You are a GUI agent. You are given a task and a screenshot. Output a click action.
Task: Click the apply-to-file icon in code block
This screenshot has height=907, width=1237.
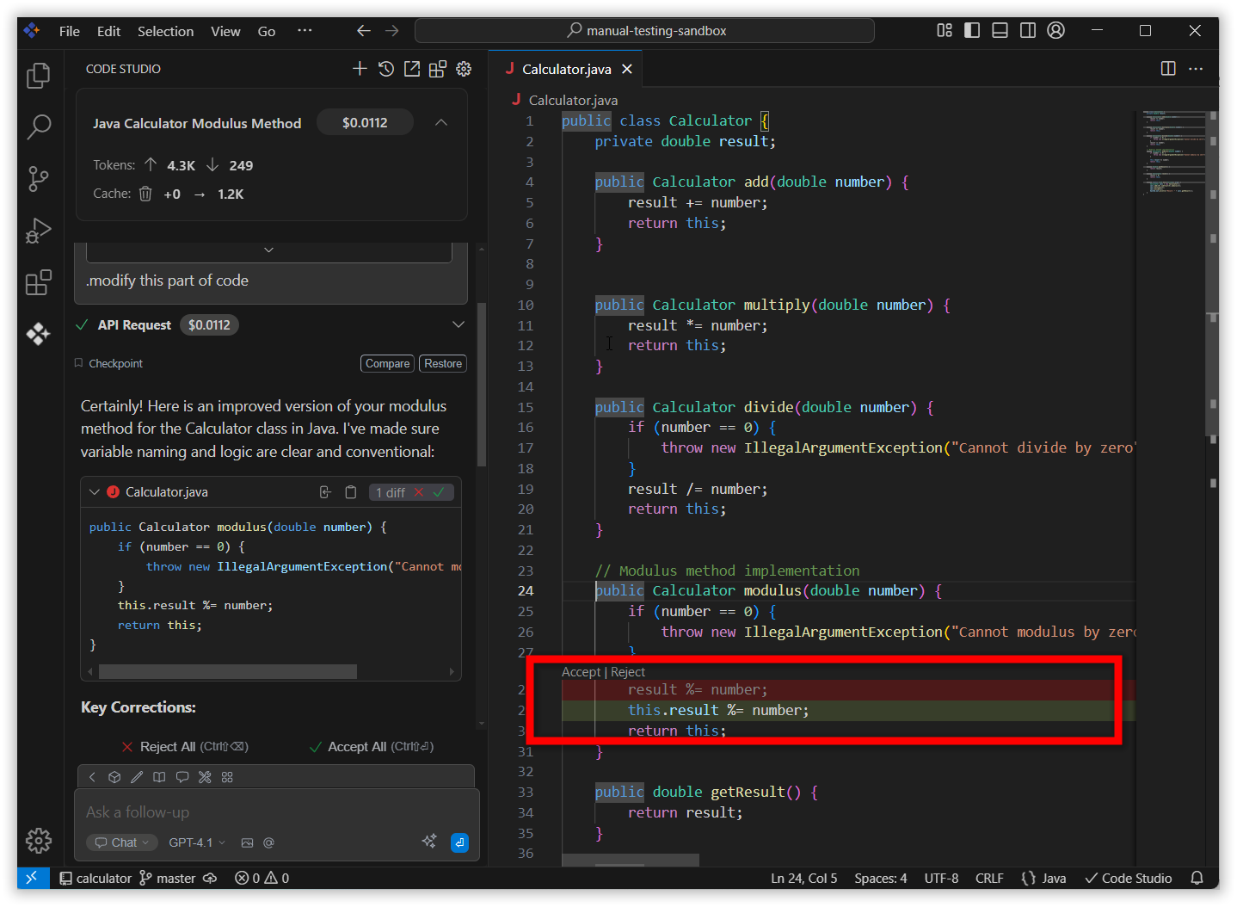[325, 492]
